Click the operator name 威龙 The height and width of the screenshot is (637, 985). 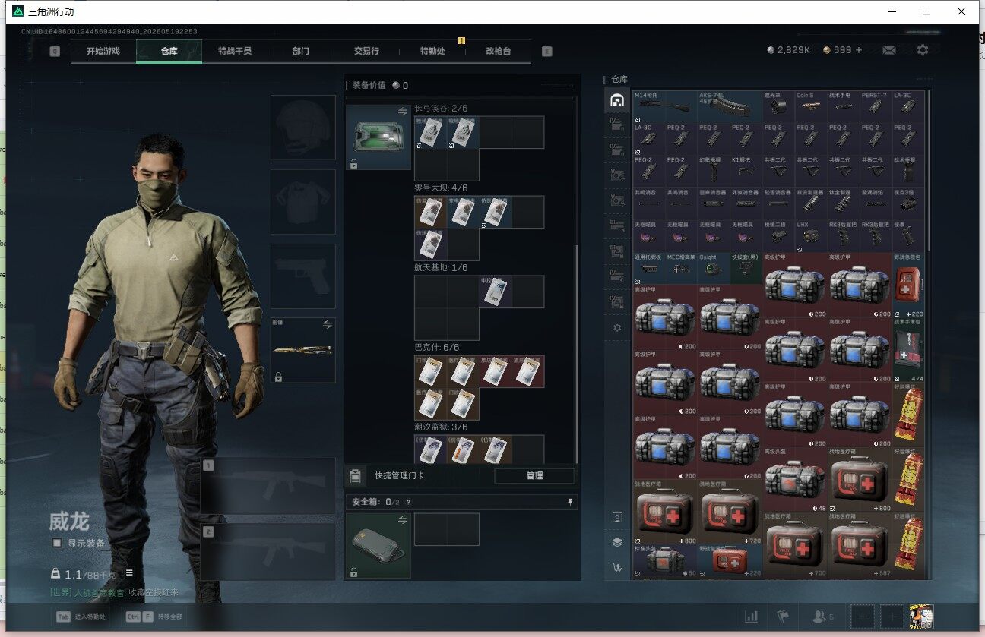tap(69, 522)
